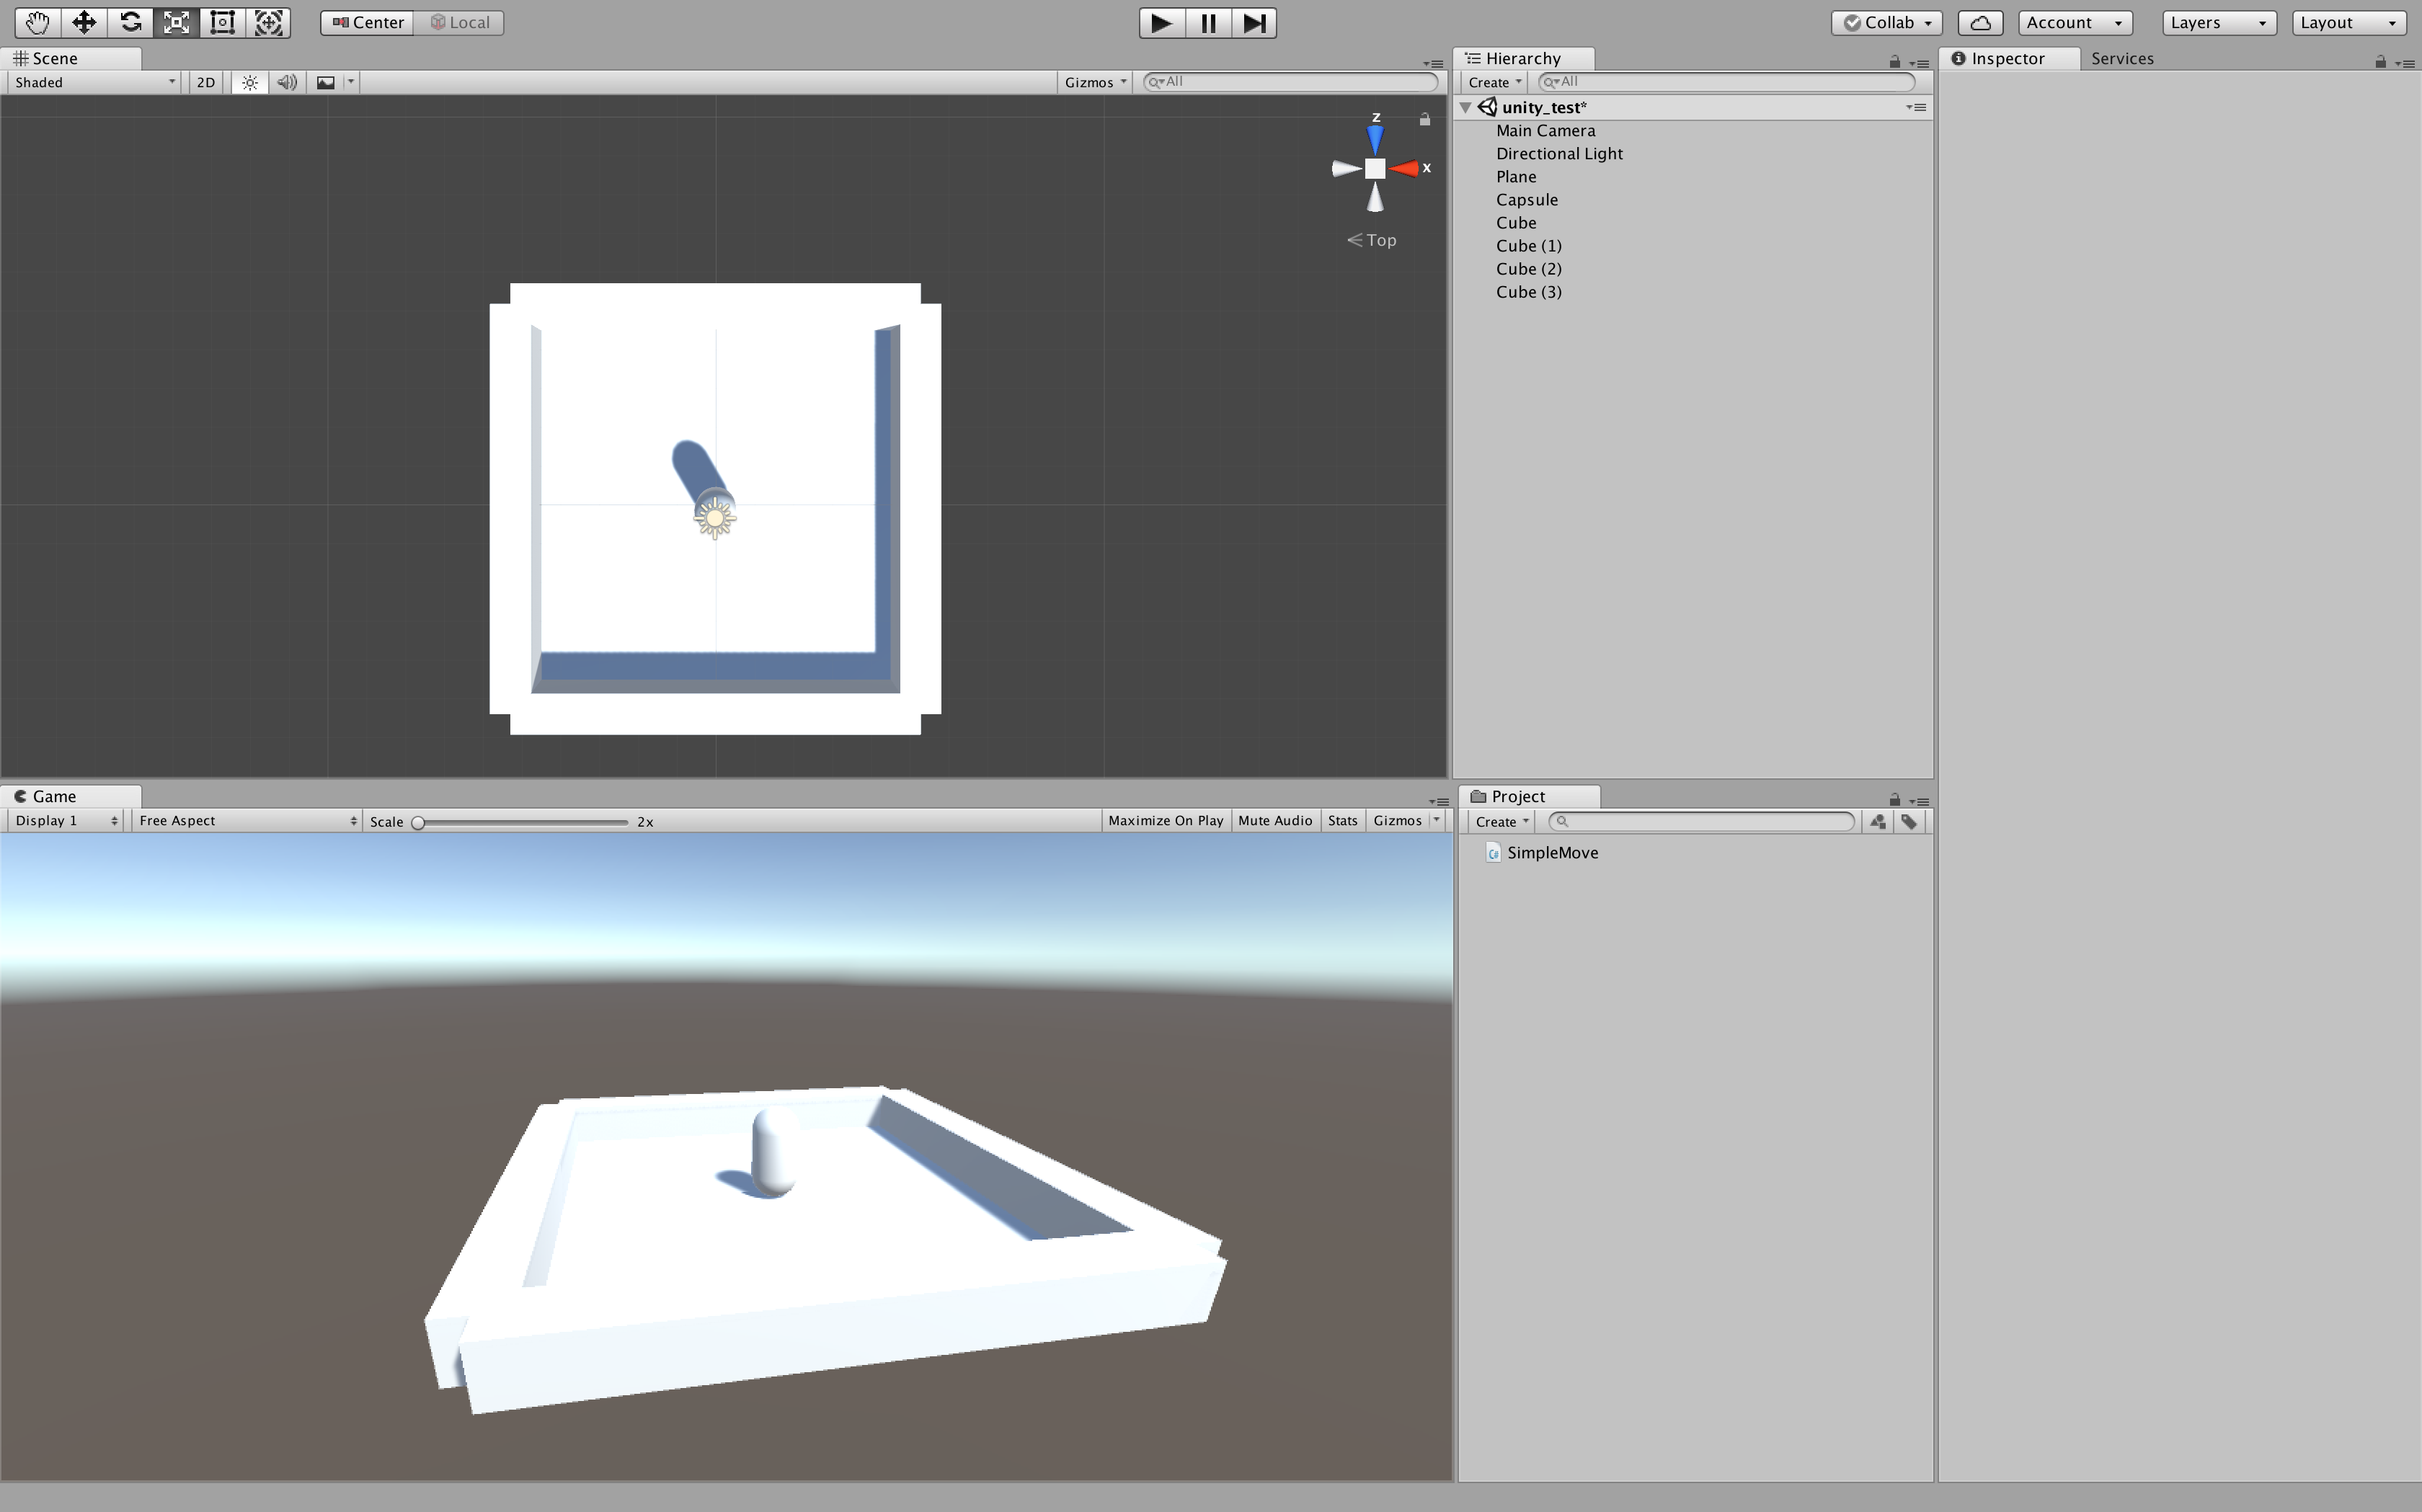The image size is (2422, 1512).
Task: Select the Rect transform tool
Action: [x=222, y=22]
